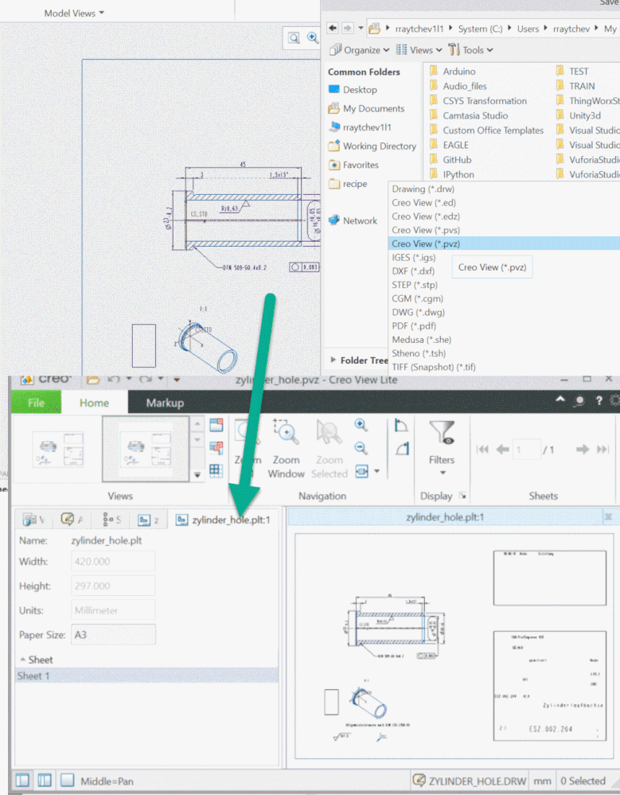Click the Zoom In magnifier in Navigation
Viewport: 620px width, 795px height.
pyautogui.click(x=361, y=425)
